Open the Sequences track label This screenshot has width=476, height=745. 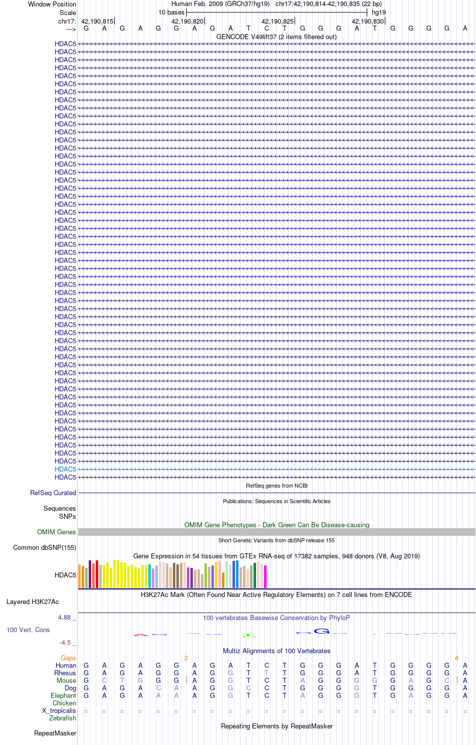[x=60, y=508]
